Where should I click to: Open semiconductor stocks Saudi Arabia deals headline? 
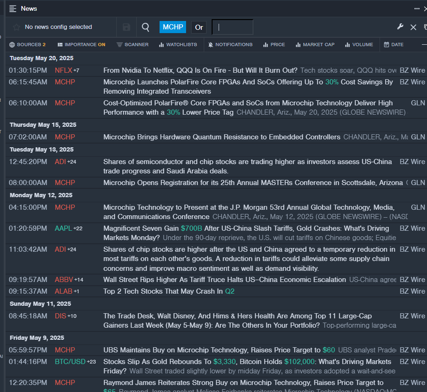(247, 166)
